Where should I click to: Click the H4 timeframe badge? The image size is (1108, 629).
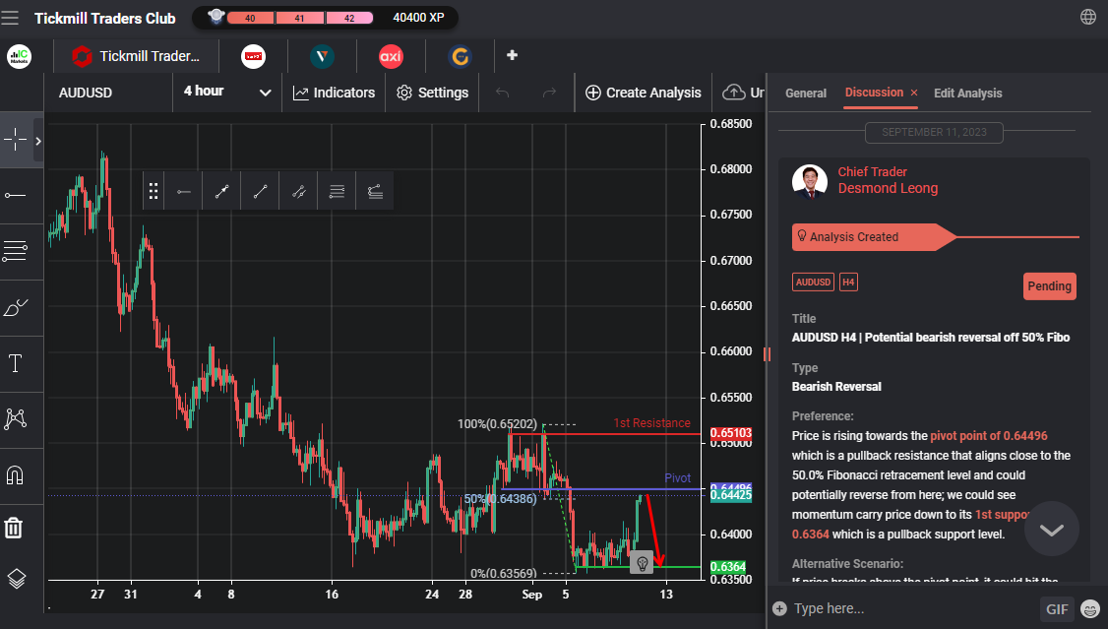click(x=848, y=282)
